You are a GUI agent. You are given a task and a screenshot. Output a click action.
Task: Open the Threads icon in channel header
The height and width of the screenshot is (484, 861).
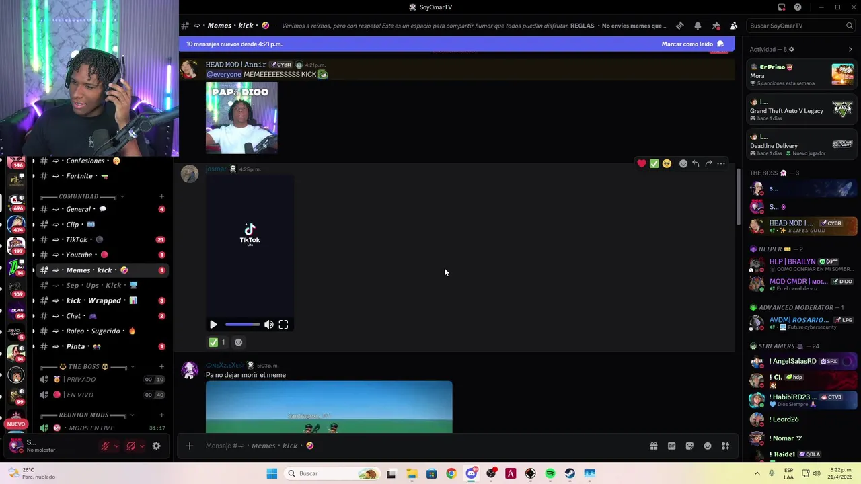679,26
